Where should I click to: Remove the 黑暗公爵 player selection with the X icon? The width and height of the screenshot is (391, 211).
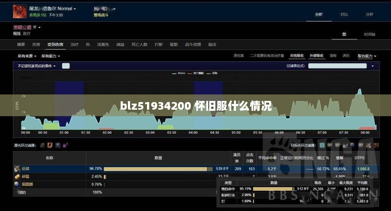tap(35, 27)
